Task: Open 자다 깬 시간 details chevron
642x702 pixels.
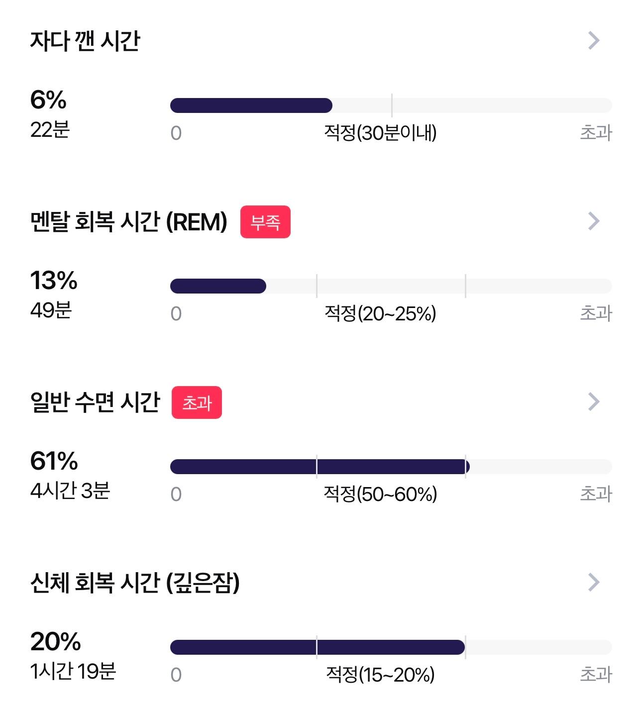Action: point(594,40)
